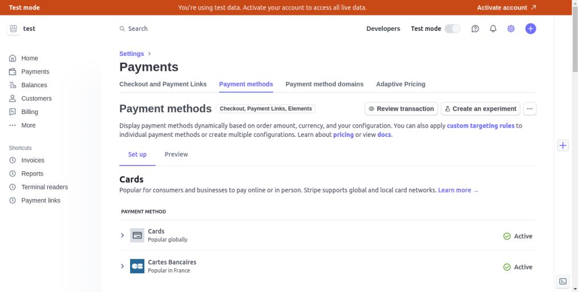Switch to Payment method domains tab
This screenshot has height=292, width=578.
pos(324,84)
